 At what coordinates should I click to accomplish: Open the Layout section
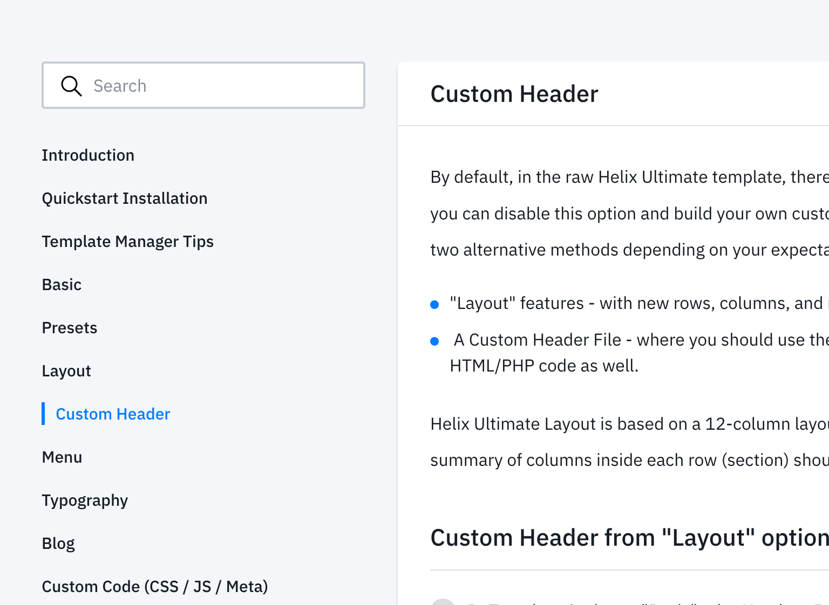pos(66,371)
